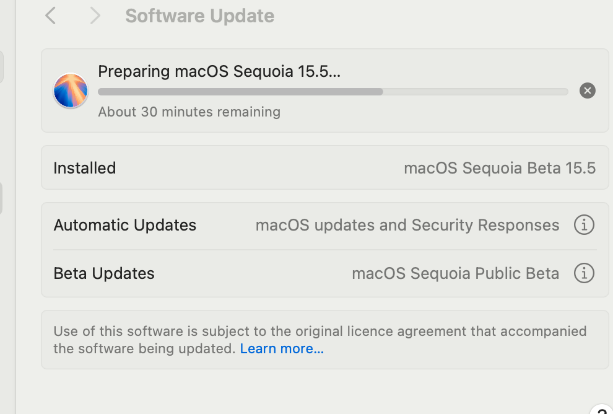
Task: Select the Beta Updates label
Action: (104, 273)
